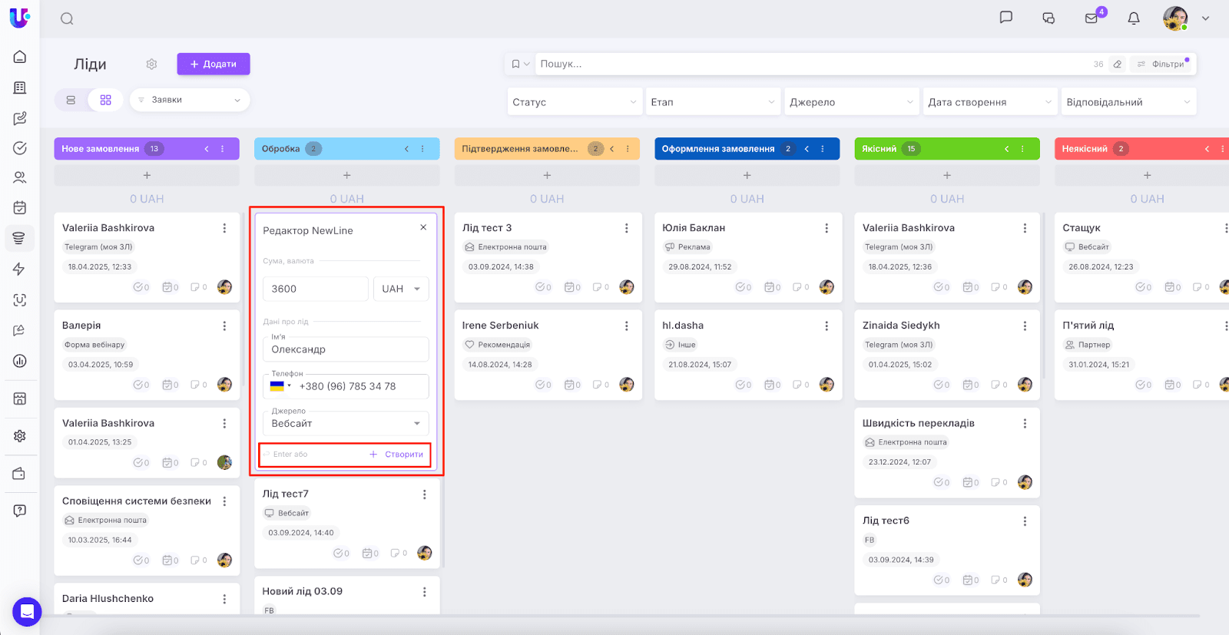
Task: Open leads settings gear beside Ліди title
Action: [151, 64]
